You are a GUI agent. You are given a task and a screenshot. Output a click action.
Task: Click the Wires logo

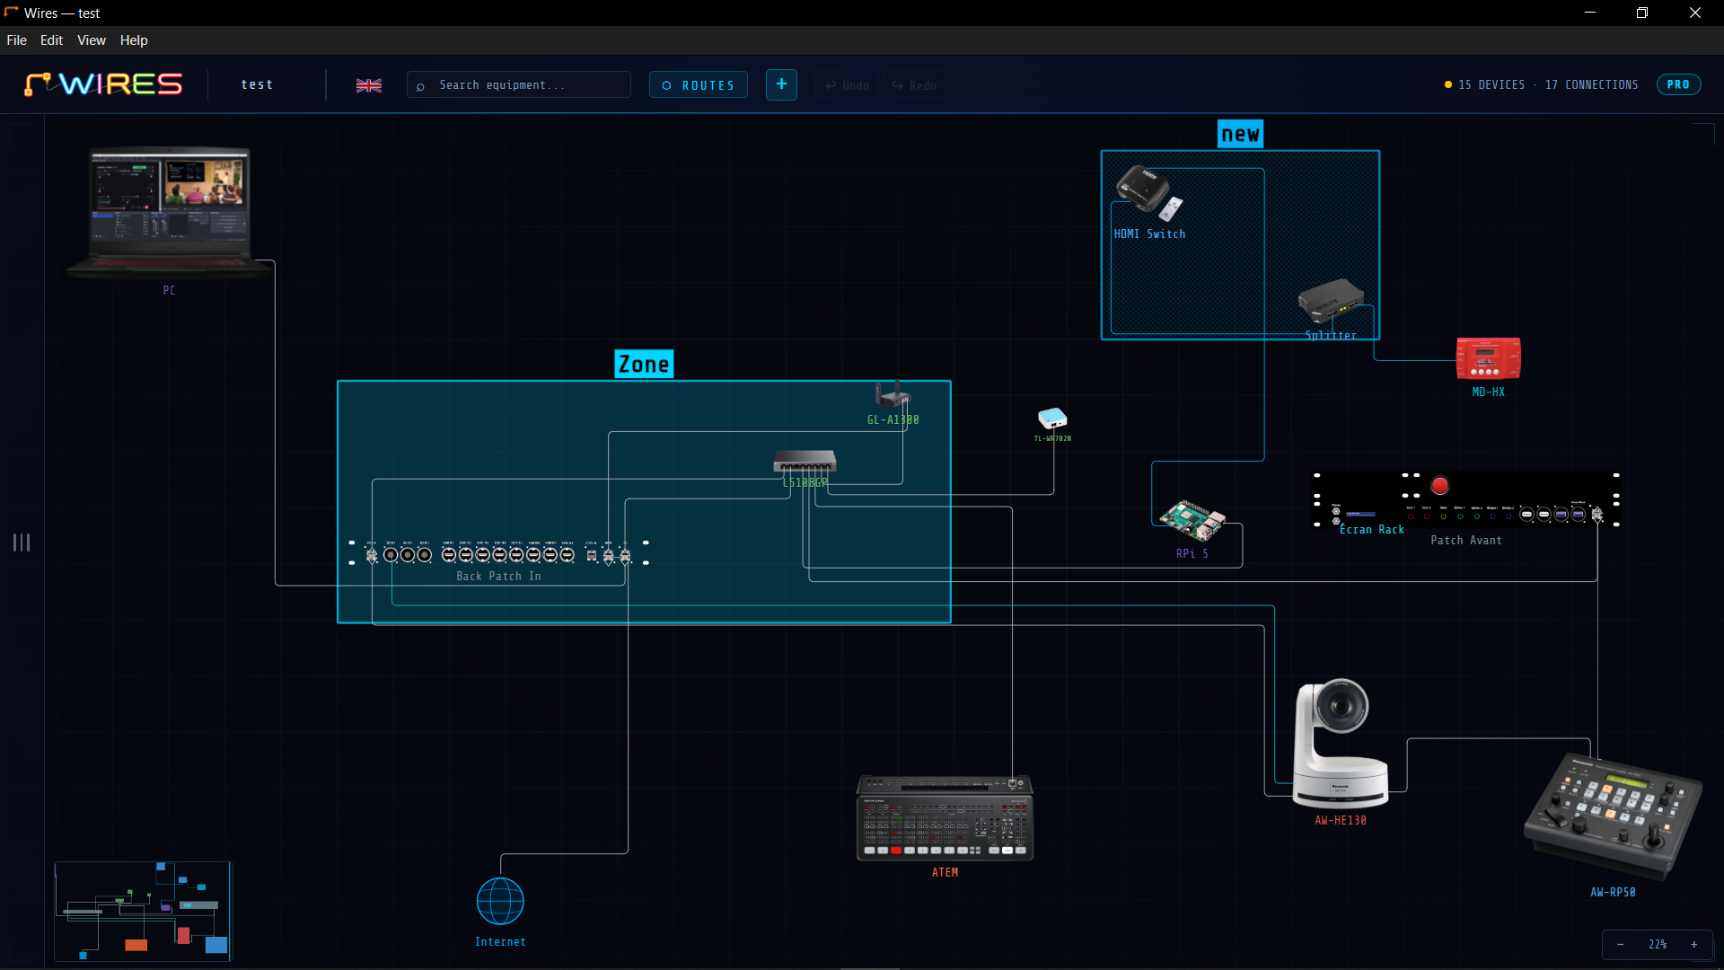click(103, 84)
